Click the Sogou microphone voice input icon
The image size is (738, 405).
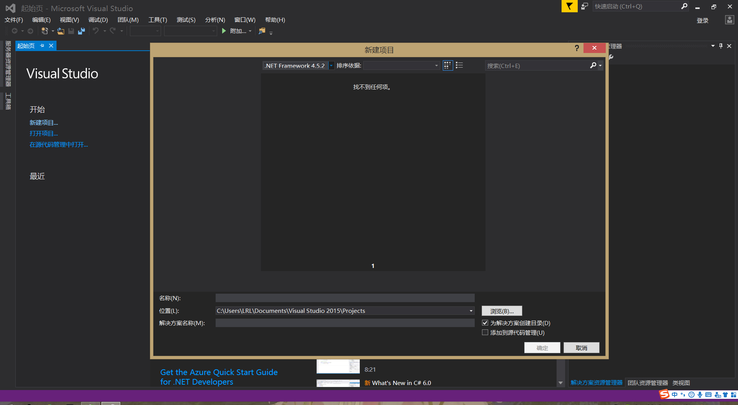coord(700,395)
